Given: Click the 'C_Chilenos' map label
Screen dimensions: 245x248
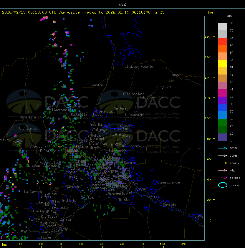Looking at the screenshot, I should 28,128.
